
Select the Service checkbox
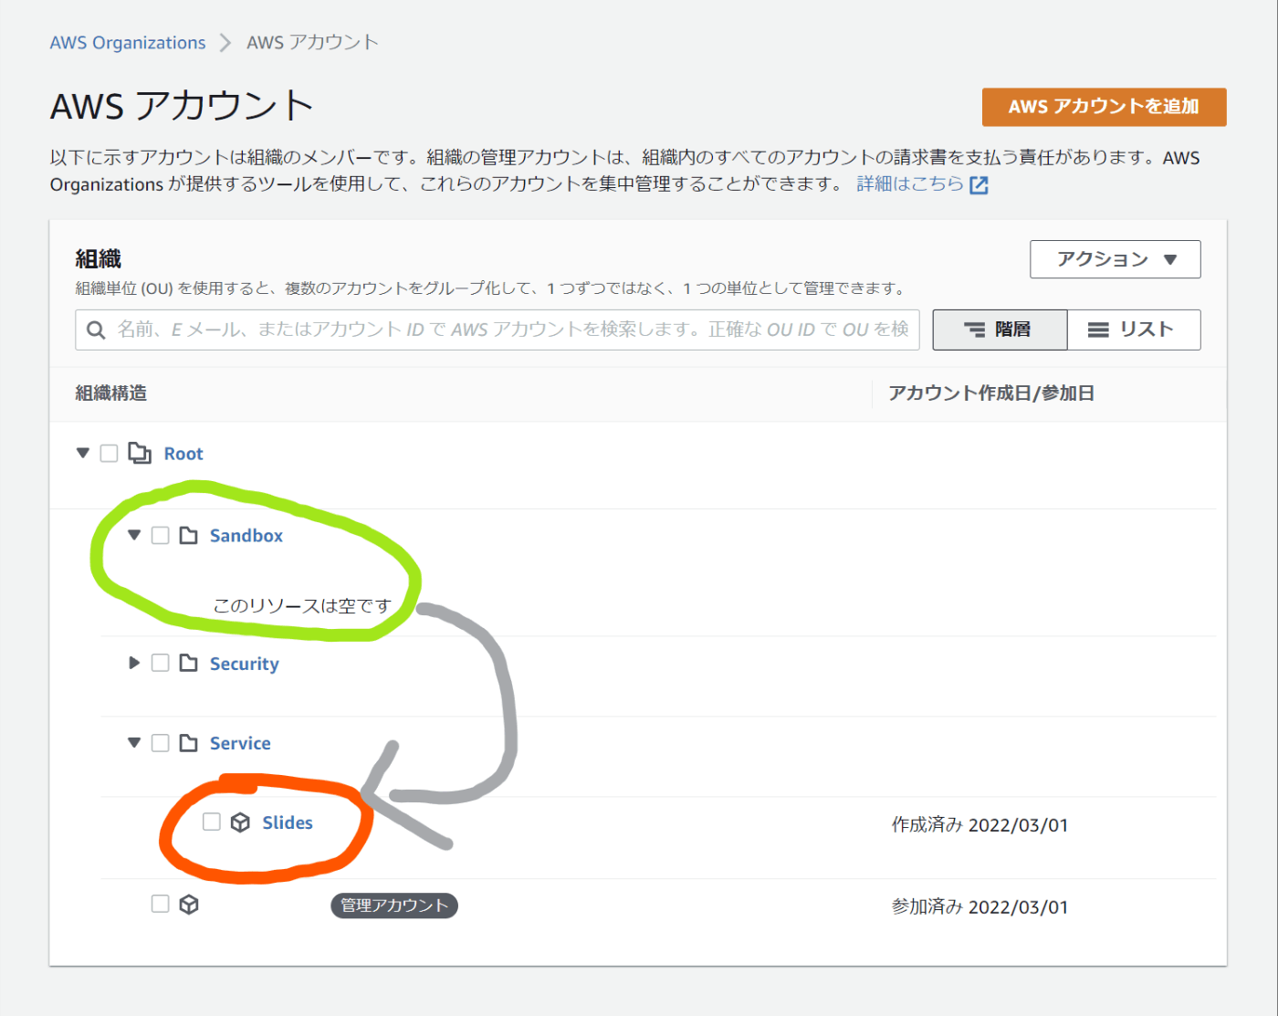point(160,742)
